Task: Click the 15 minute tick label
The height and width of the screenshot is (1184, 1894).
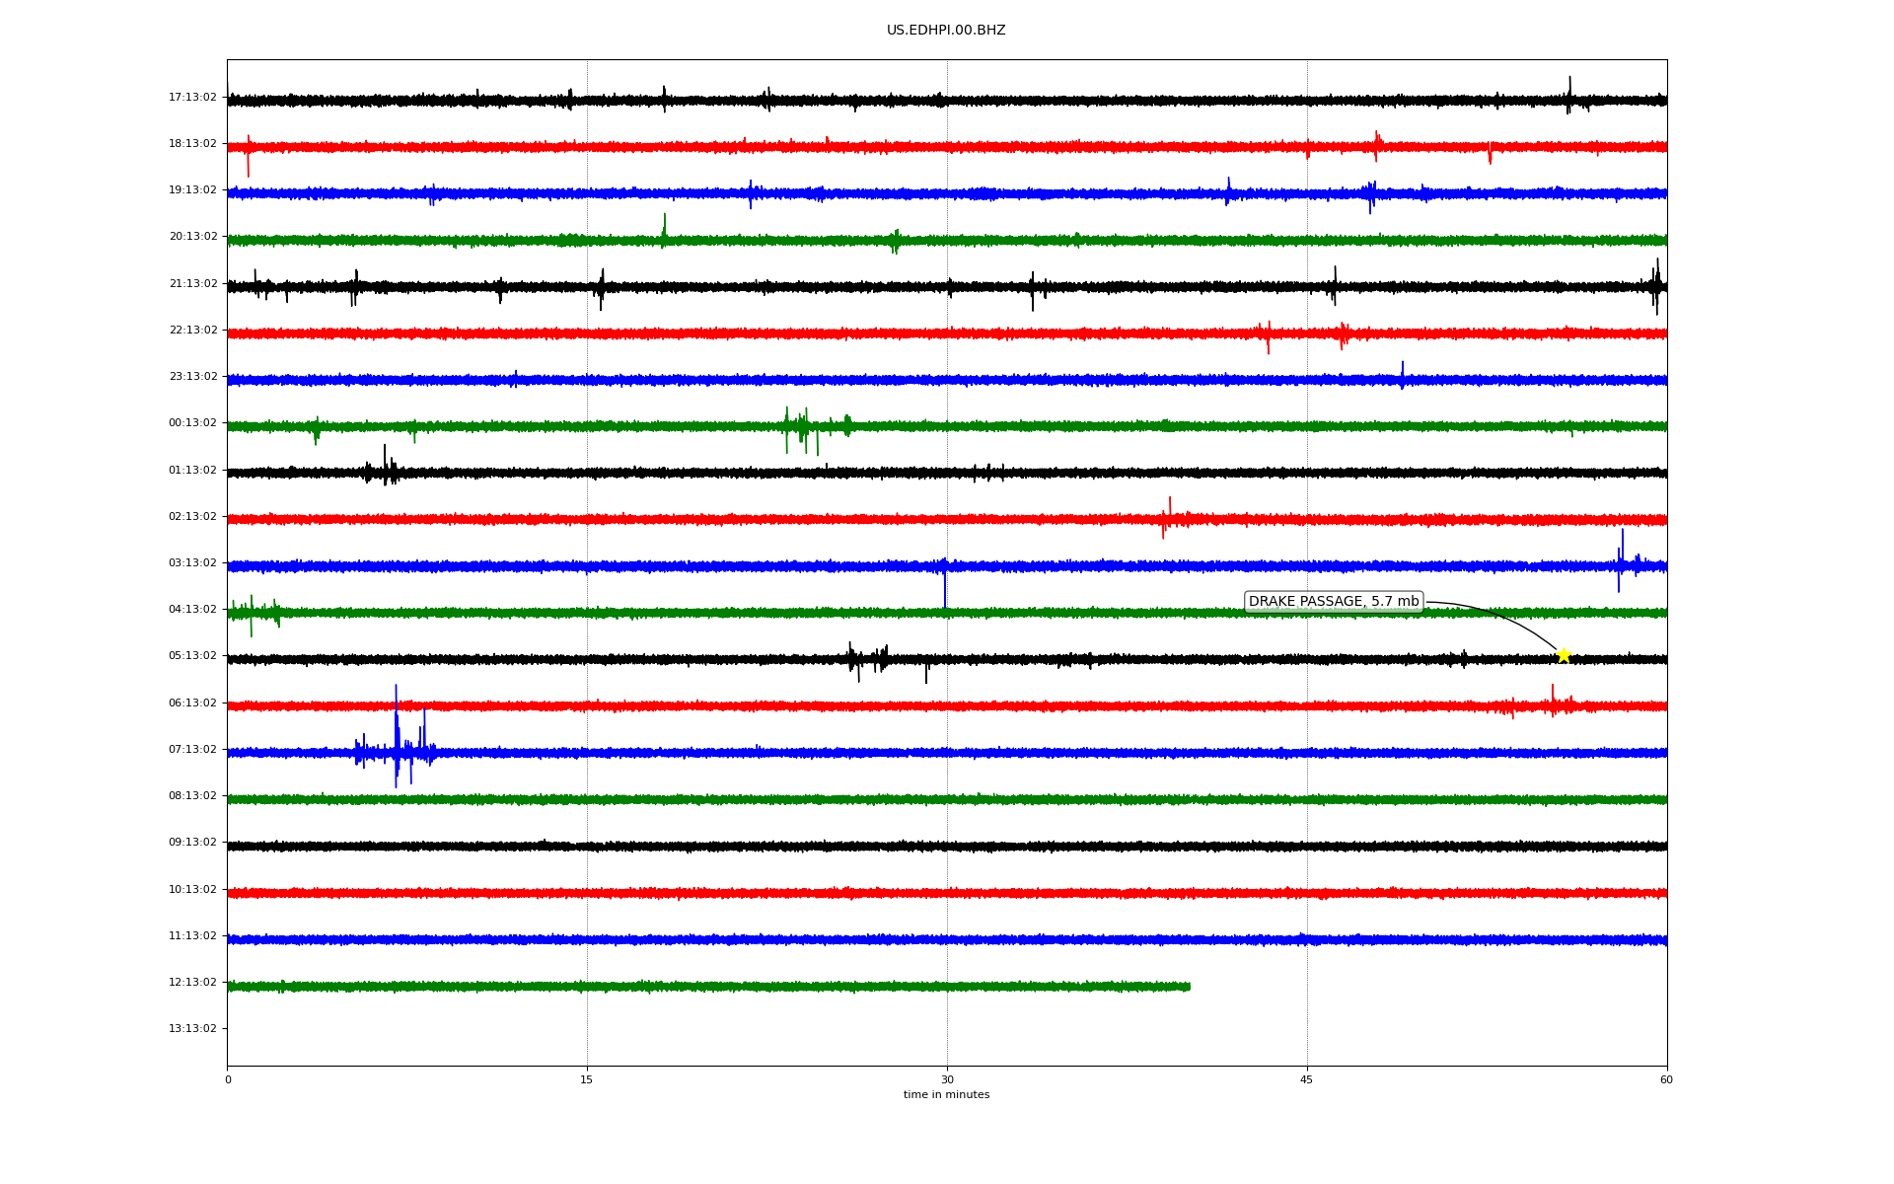Action: pyautogui.click(x=587, y=1080)
